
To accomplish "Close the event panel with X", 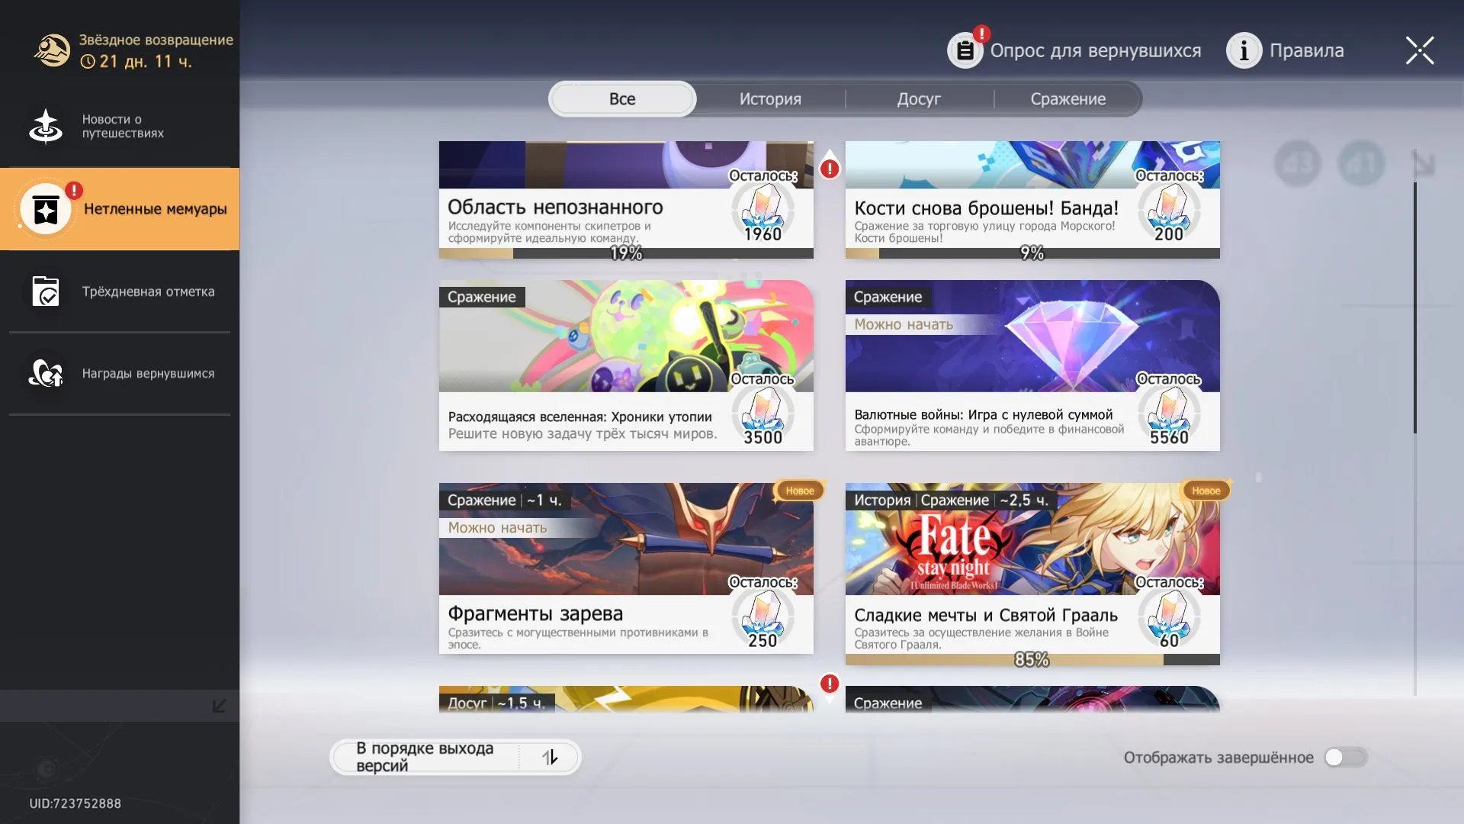I will pyautogui.click(x=1420, y=50).
